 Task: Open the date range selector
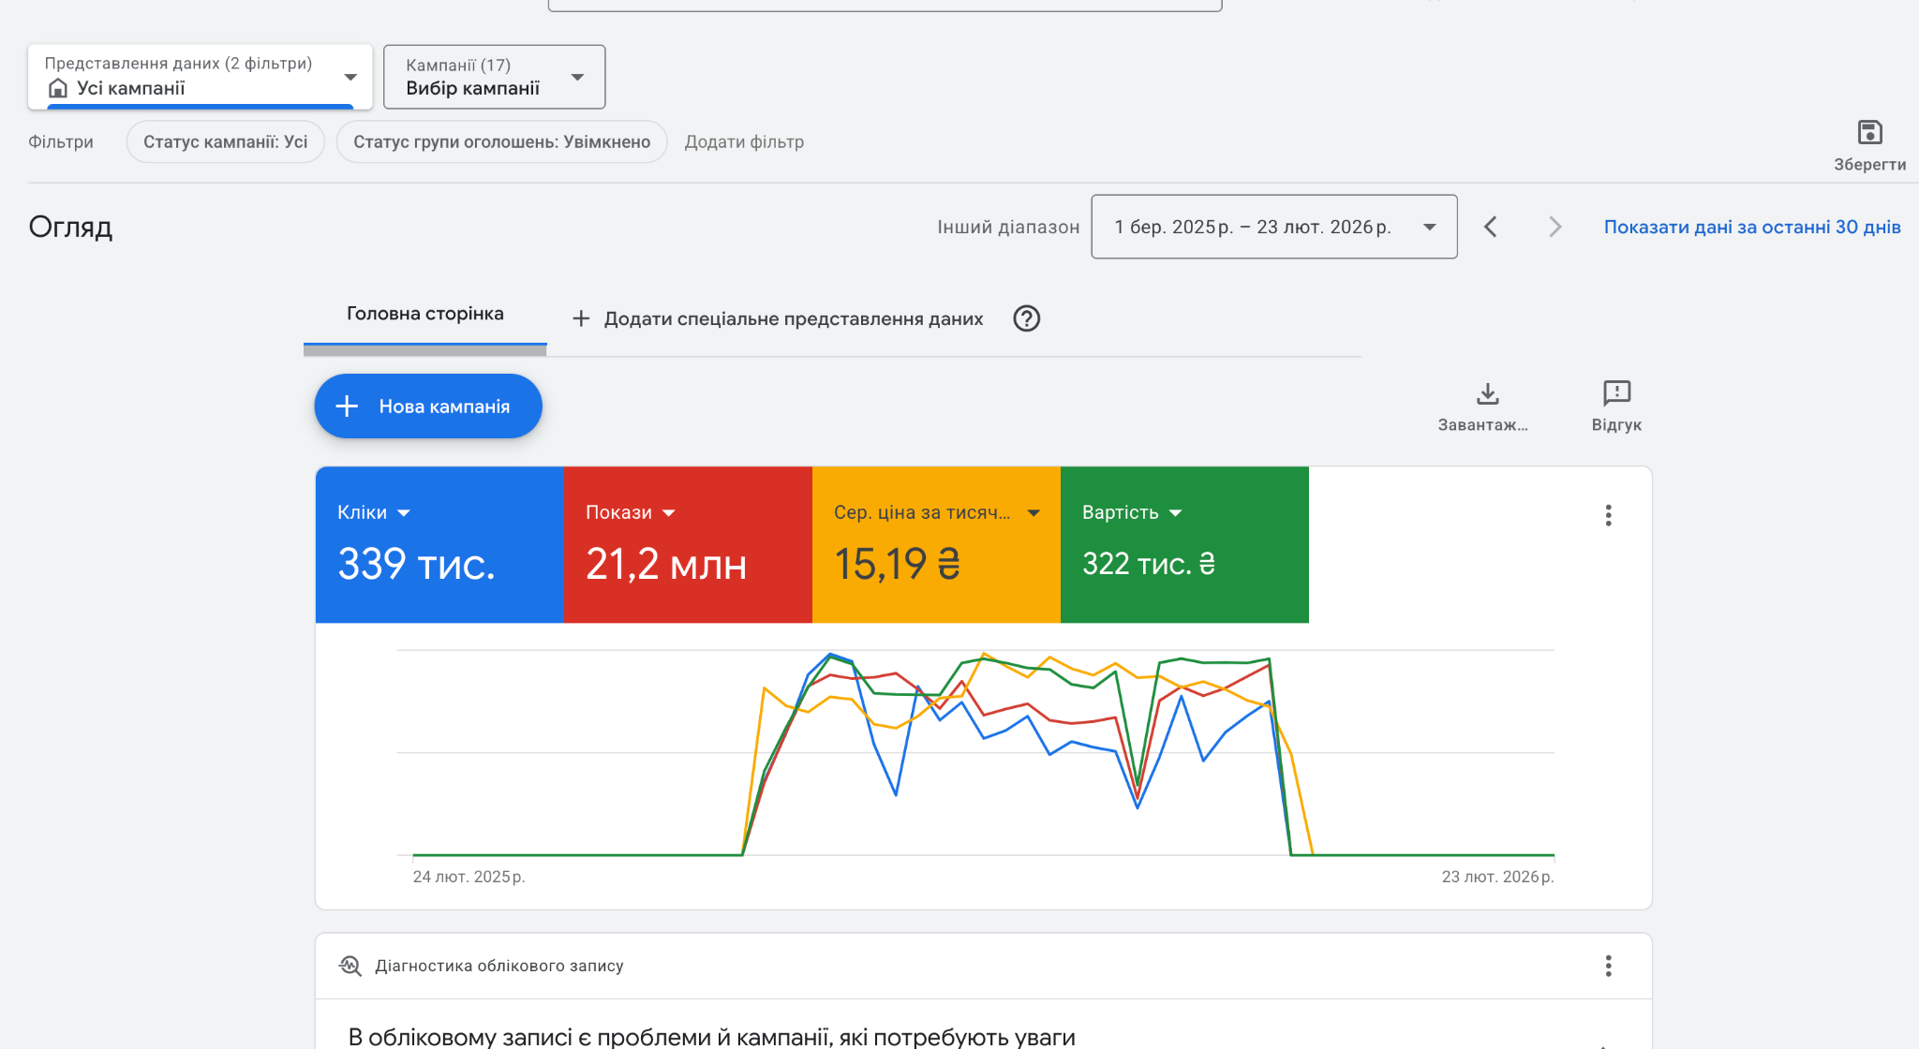pos(1273,227)
